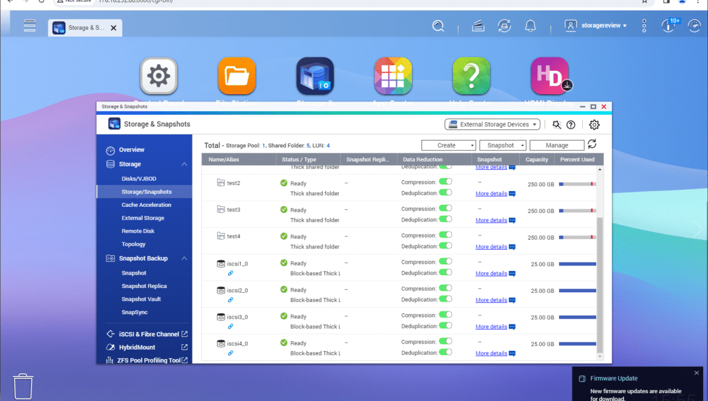Click the storage list vertical scrollbar
The width and height of the screenshot is (708, 401).
tap(600, 284)
